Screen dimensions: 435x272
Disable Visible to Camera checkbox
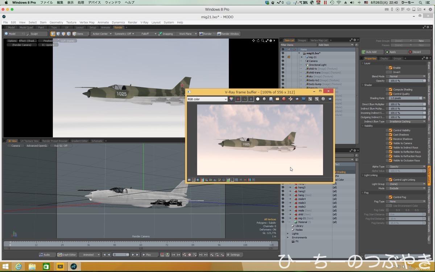coord(390,143)
